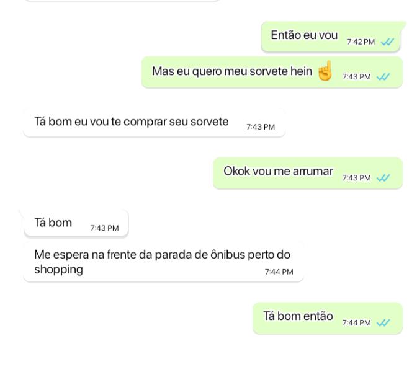The width and height of the screenshot is (417, 372).
Task: Click the 7:43 PM timestamp on received 'Tá bom'
Action: (x=104, y=228)
